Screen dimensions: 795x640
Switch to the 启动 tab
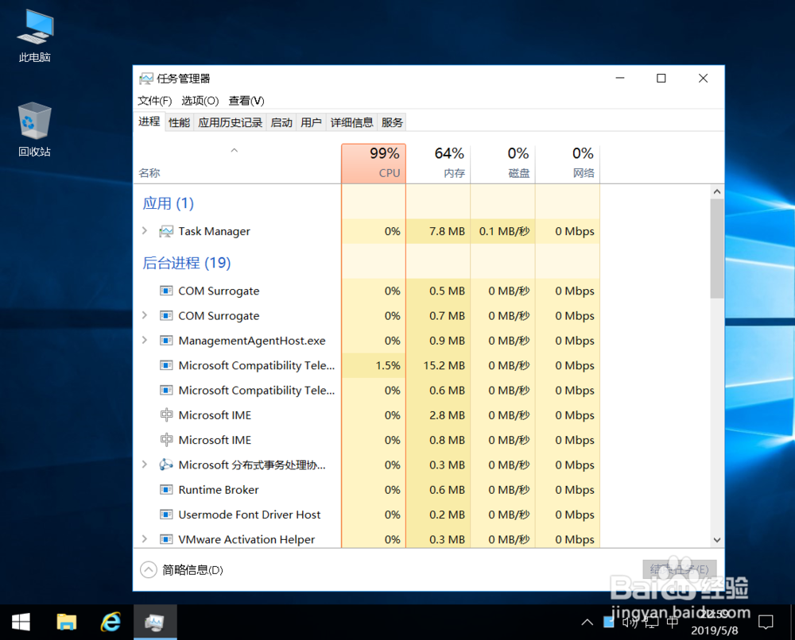[281, 122]
